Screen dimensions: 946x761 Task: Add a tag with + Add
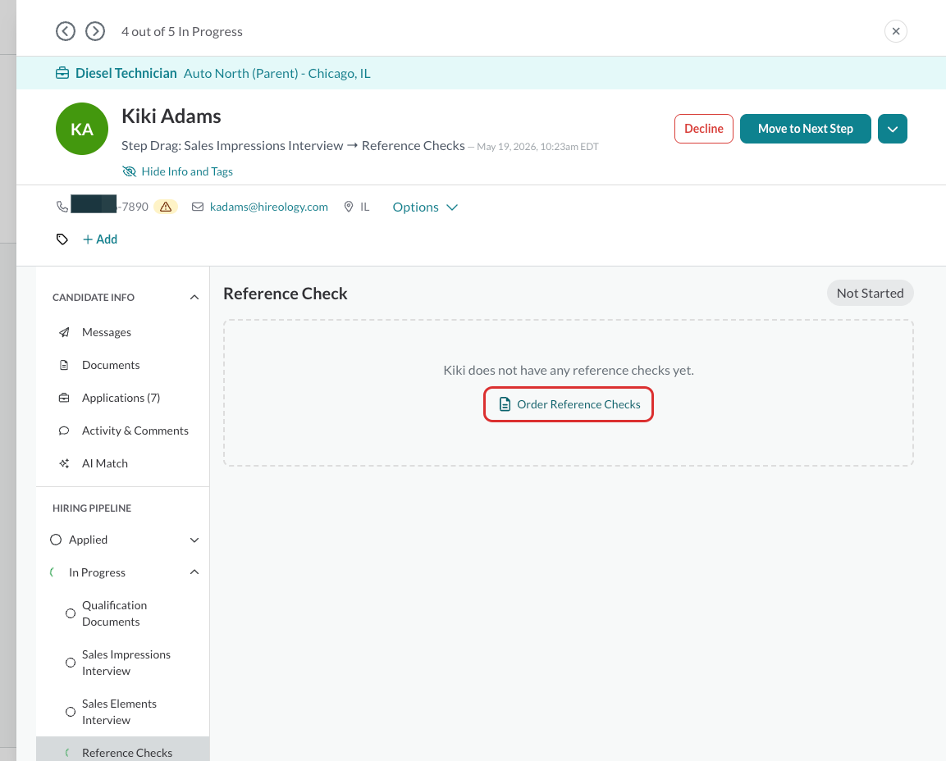coord(100,239)
